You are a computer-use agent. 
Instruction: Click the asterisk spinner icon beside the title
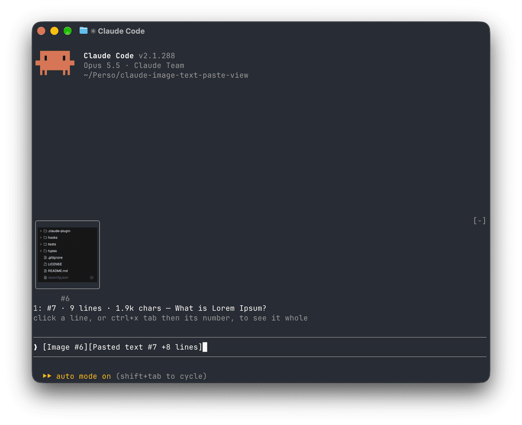point(93,31)
